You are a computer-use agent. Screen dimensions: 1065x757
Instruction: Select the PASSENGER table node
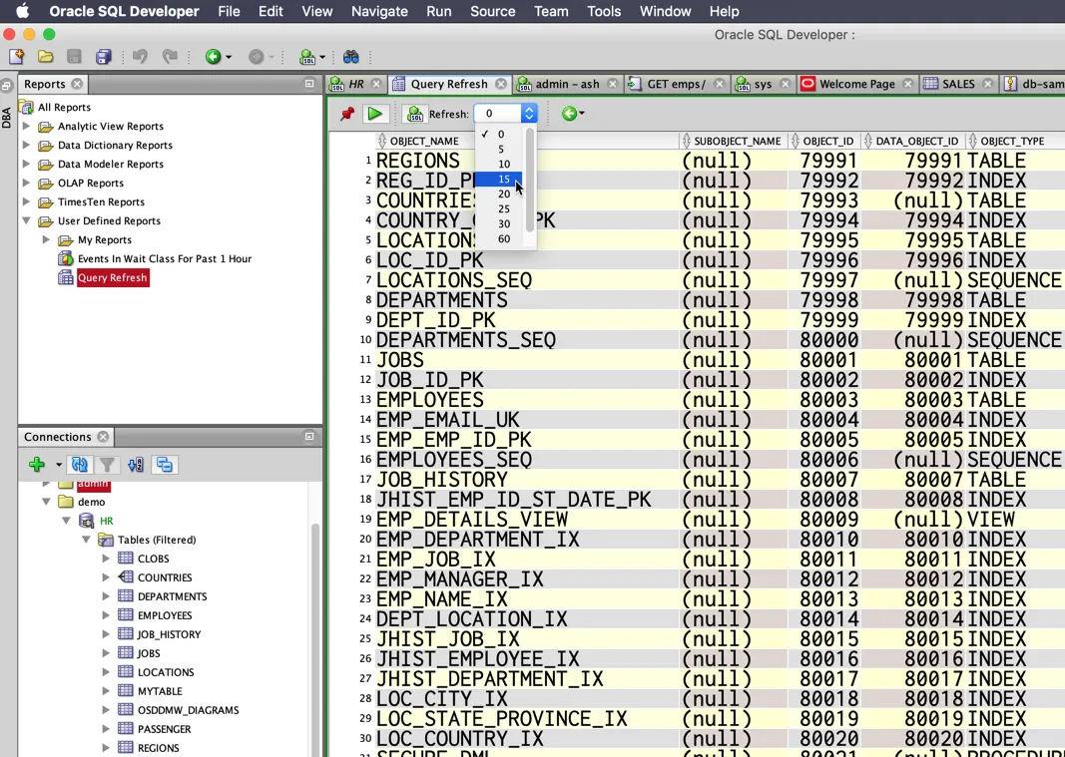point(165,729)
